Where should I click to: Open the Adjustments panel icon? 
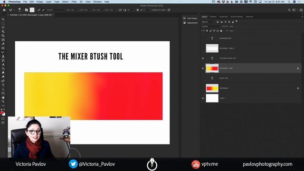184,23
